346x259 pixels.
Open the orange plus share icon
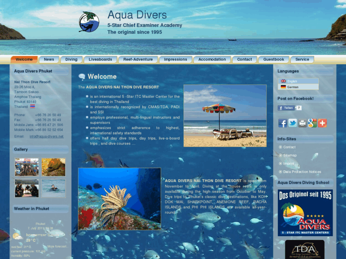click(322, 123)
